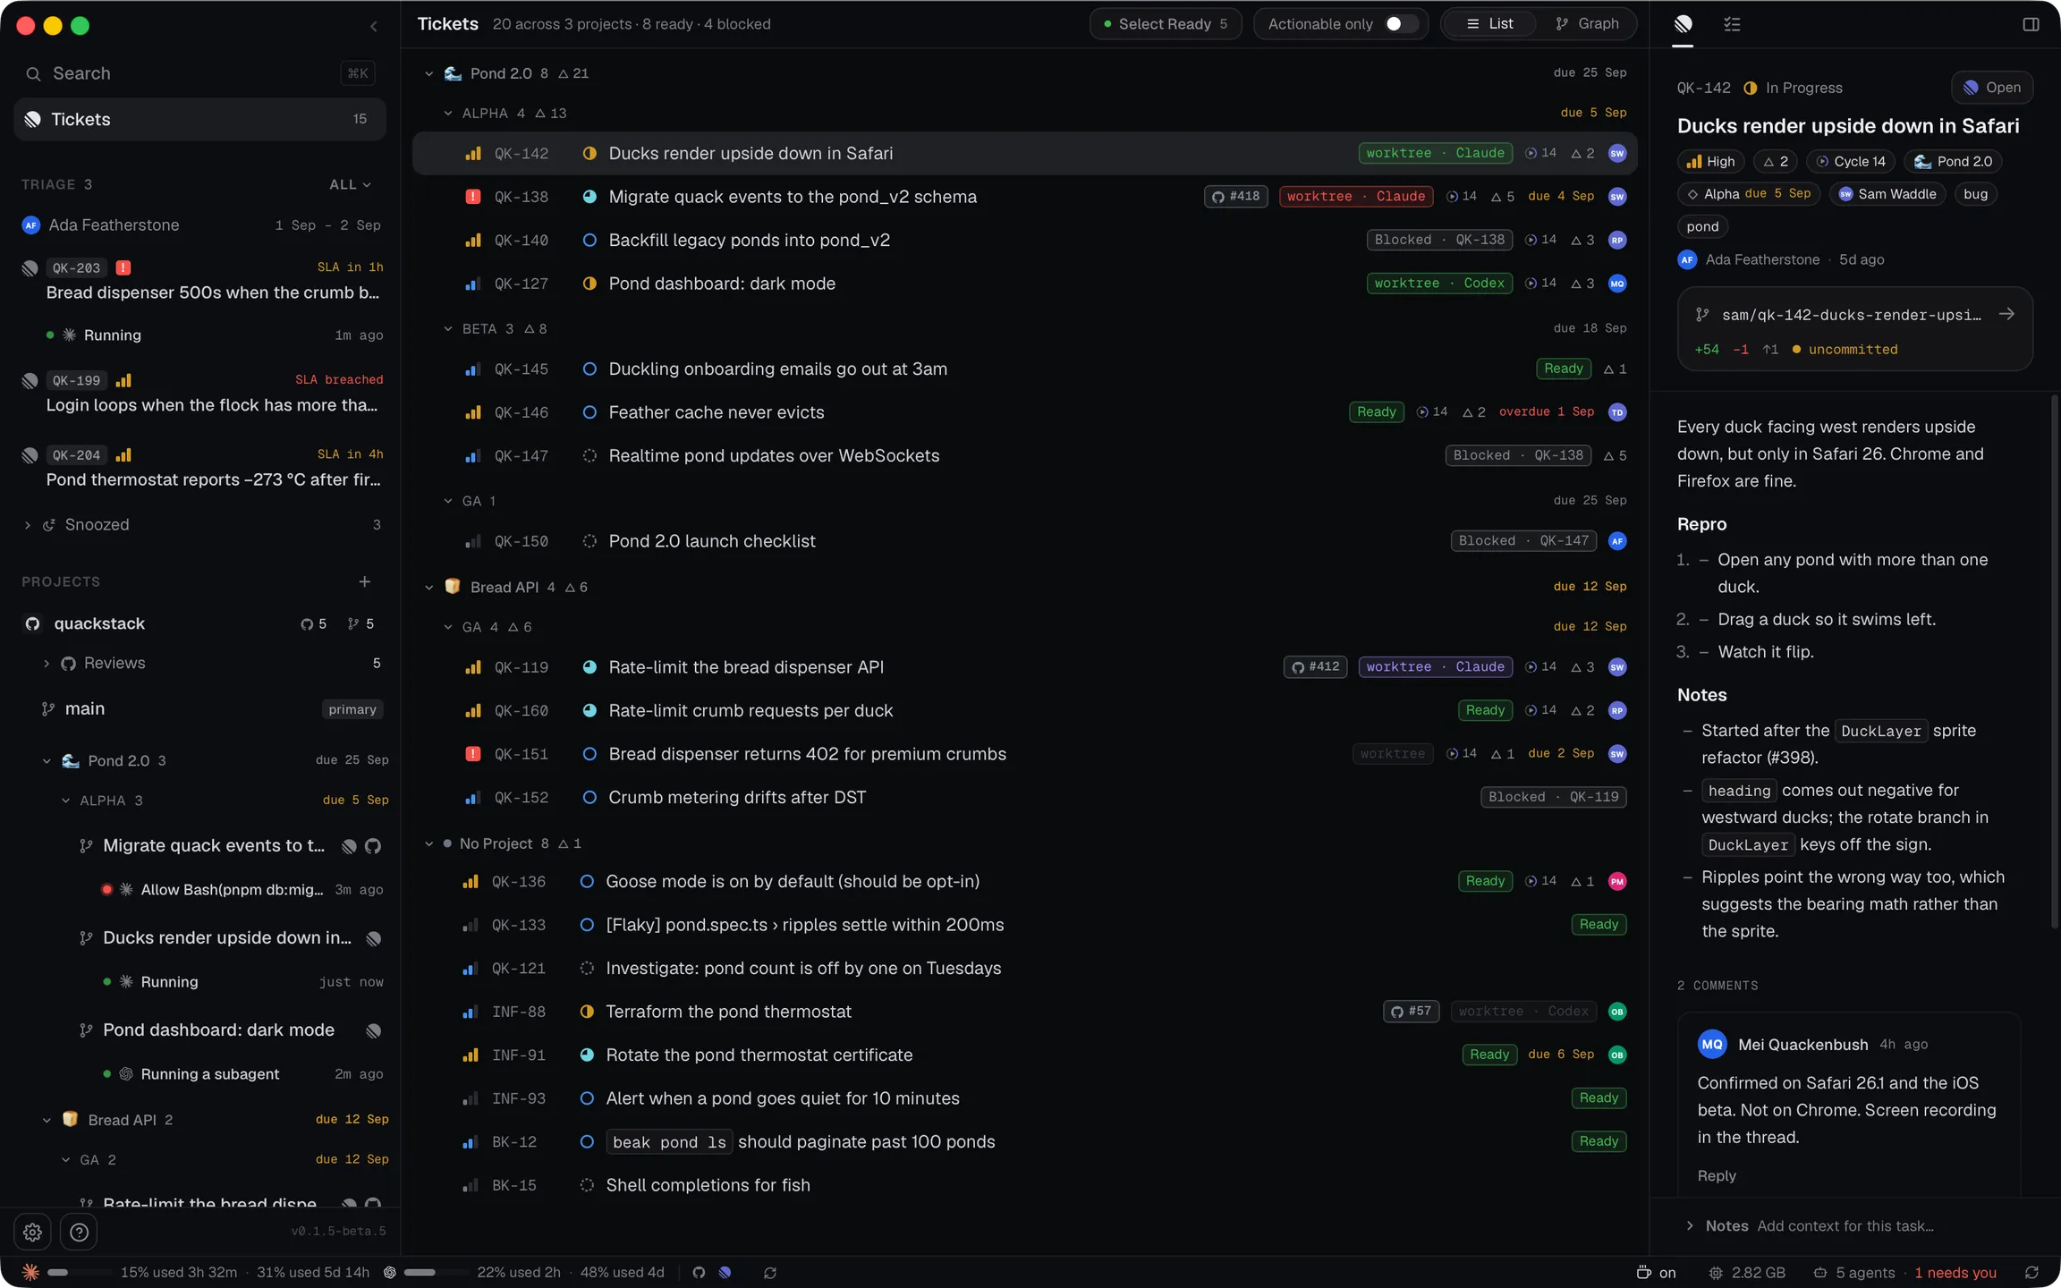Switch to Graph view

[x=1587, y=24]
